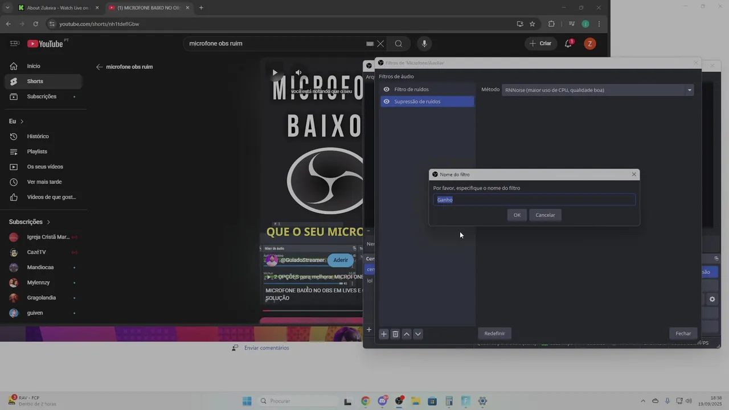Delete the selected filter with trash icon
Screen dimensions: 729x410
click(x=395, y=334)
